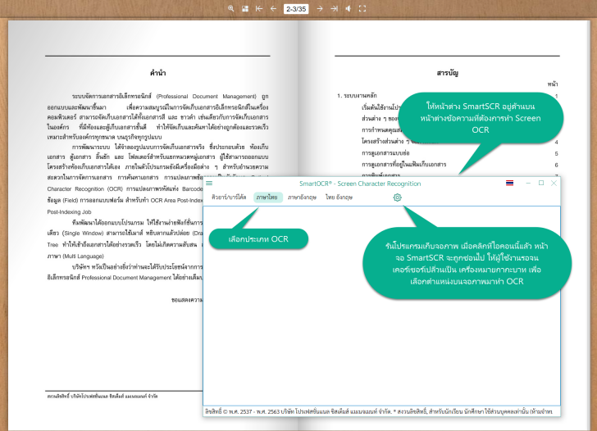This screenshot has width=597, height=431.
Task: Select the ภาษาอังกฤษ OCR tab
Action: tap(303, 197)
